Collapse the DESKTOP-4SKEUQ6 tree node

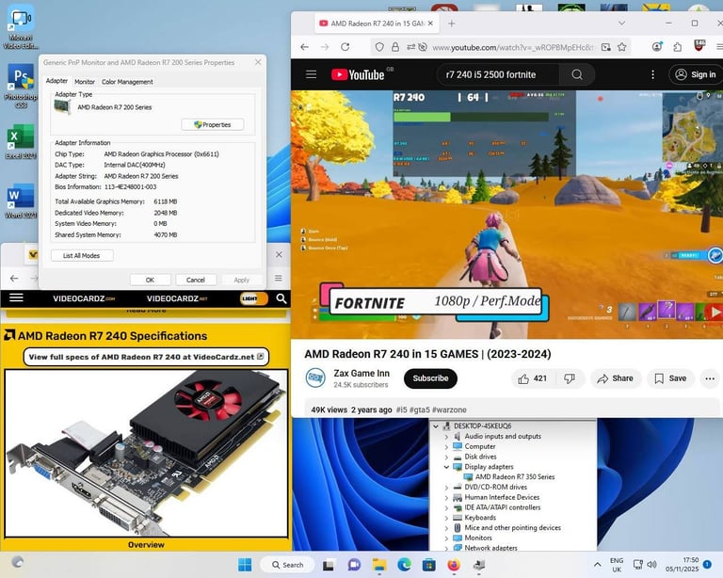tap(436, 426)
